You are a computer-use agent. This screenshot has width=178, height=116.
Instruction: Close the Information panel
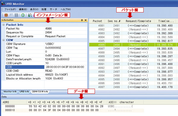coord(86,20)
